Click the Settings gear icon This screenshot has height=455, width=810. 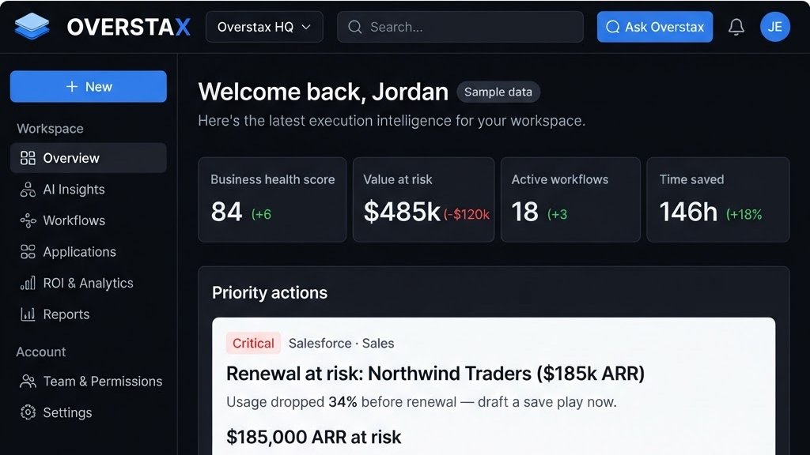[28, 412]
